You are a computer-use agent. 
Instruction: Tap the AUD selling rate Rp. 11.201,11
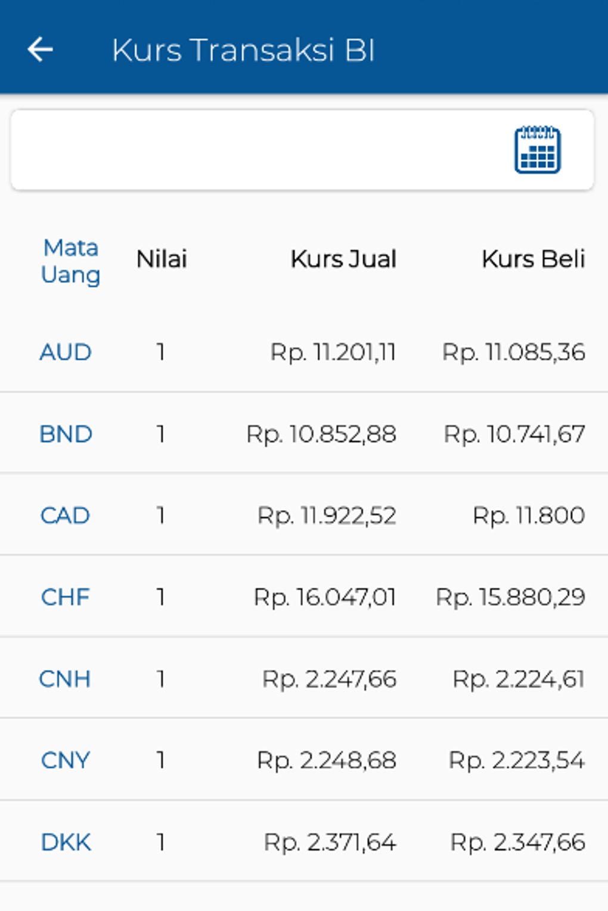tap(333, 352)
